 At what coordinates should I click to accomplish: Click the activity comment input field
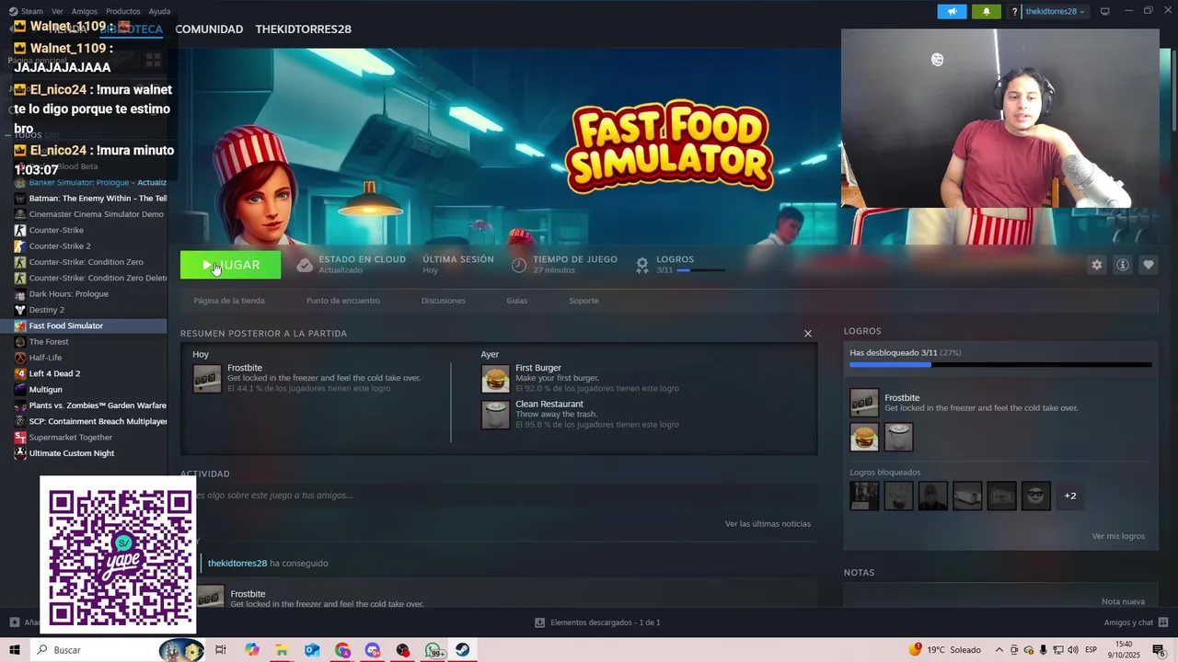[498, 496]
